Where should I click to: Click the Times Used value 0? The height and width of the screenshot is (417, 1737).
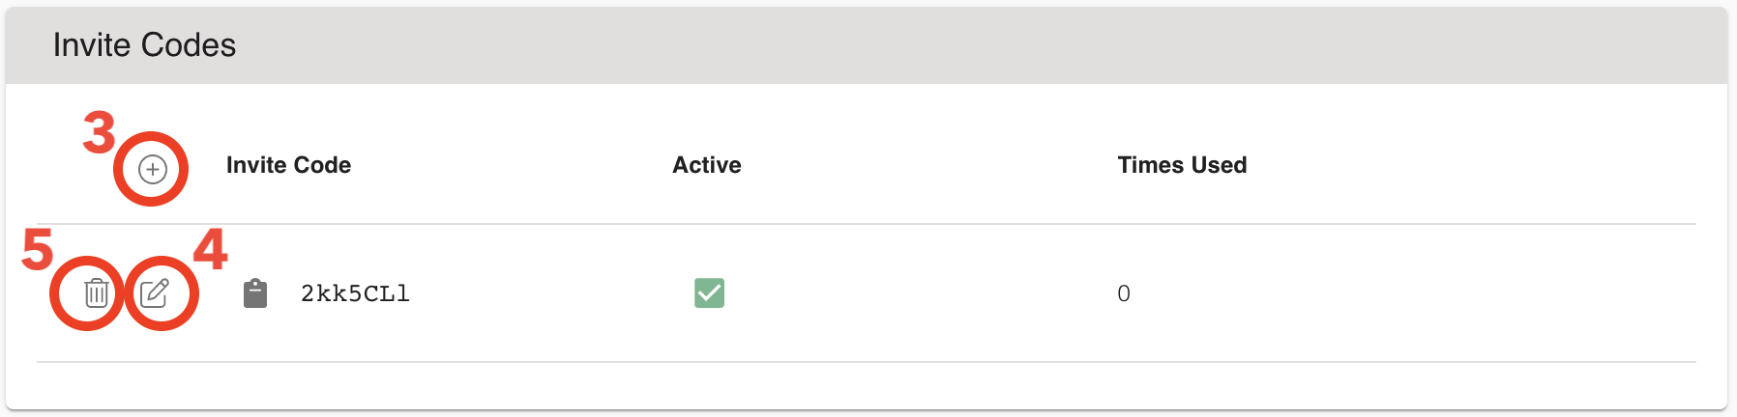click(x=1124, y=293)
